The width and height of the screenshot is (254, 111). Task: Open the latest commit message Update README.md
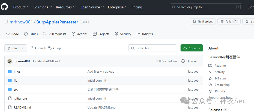tap(46, 61)
